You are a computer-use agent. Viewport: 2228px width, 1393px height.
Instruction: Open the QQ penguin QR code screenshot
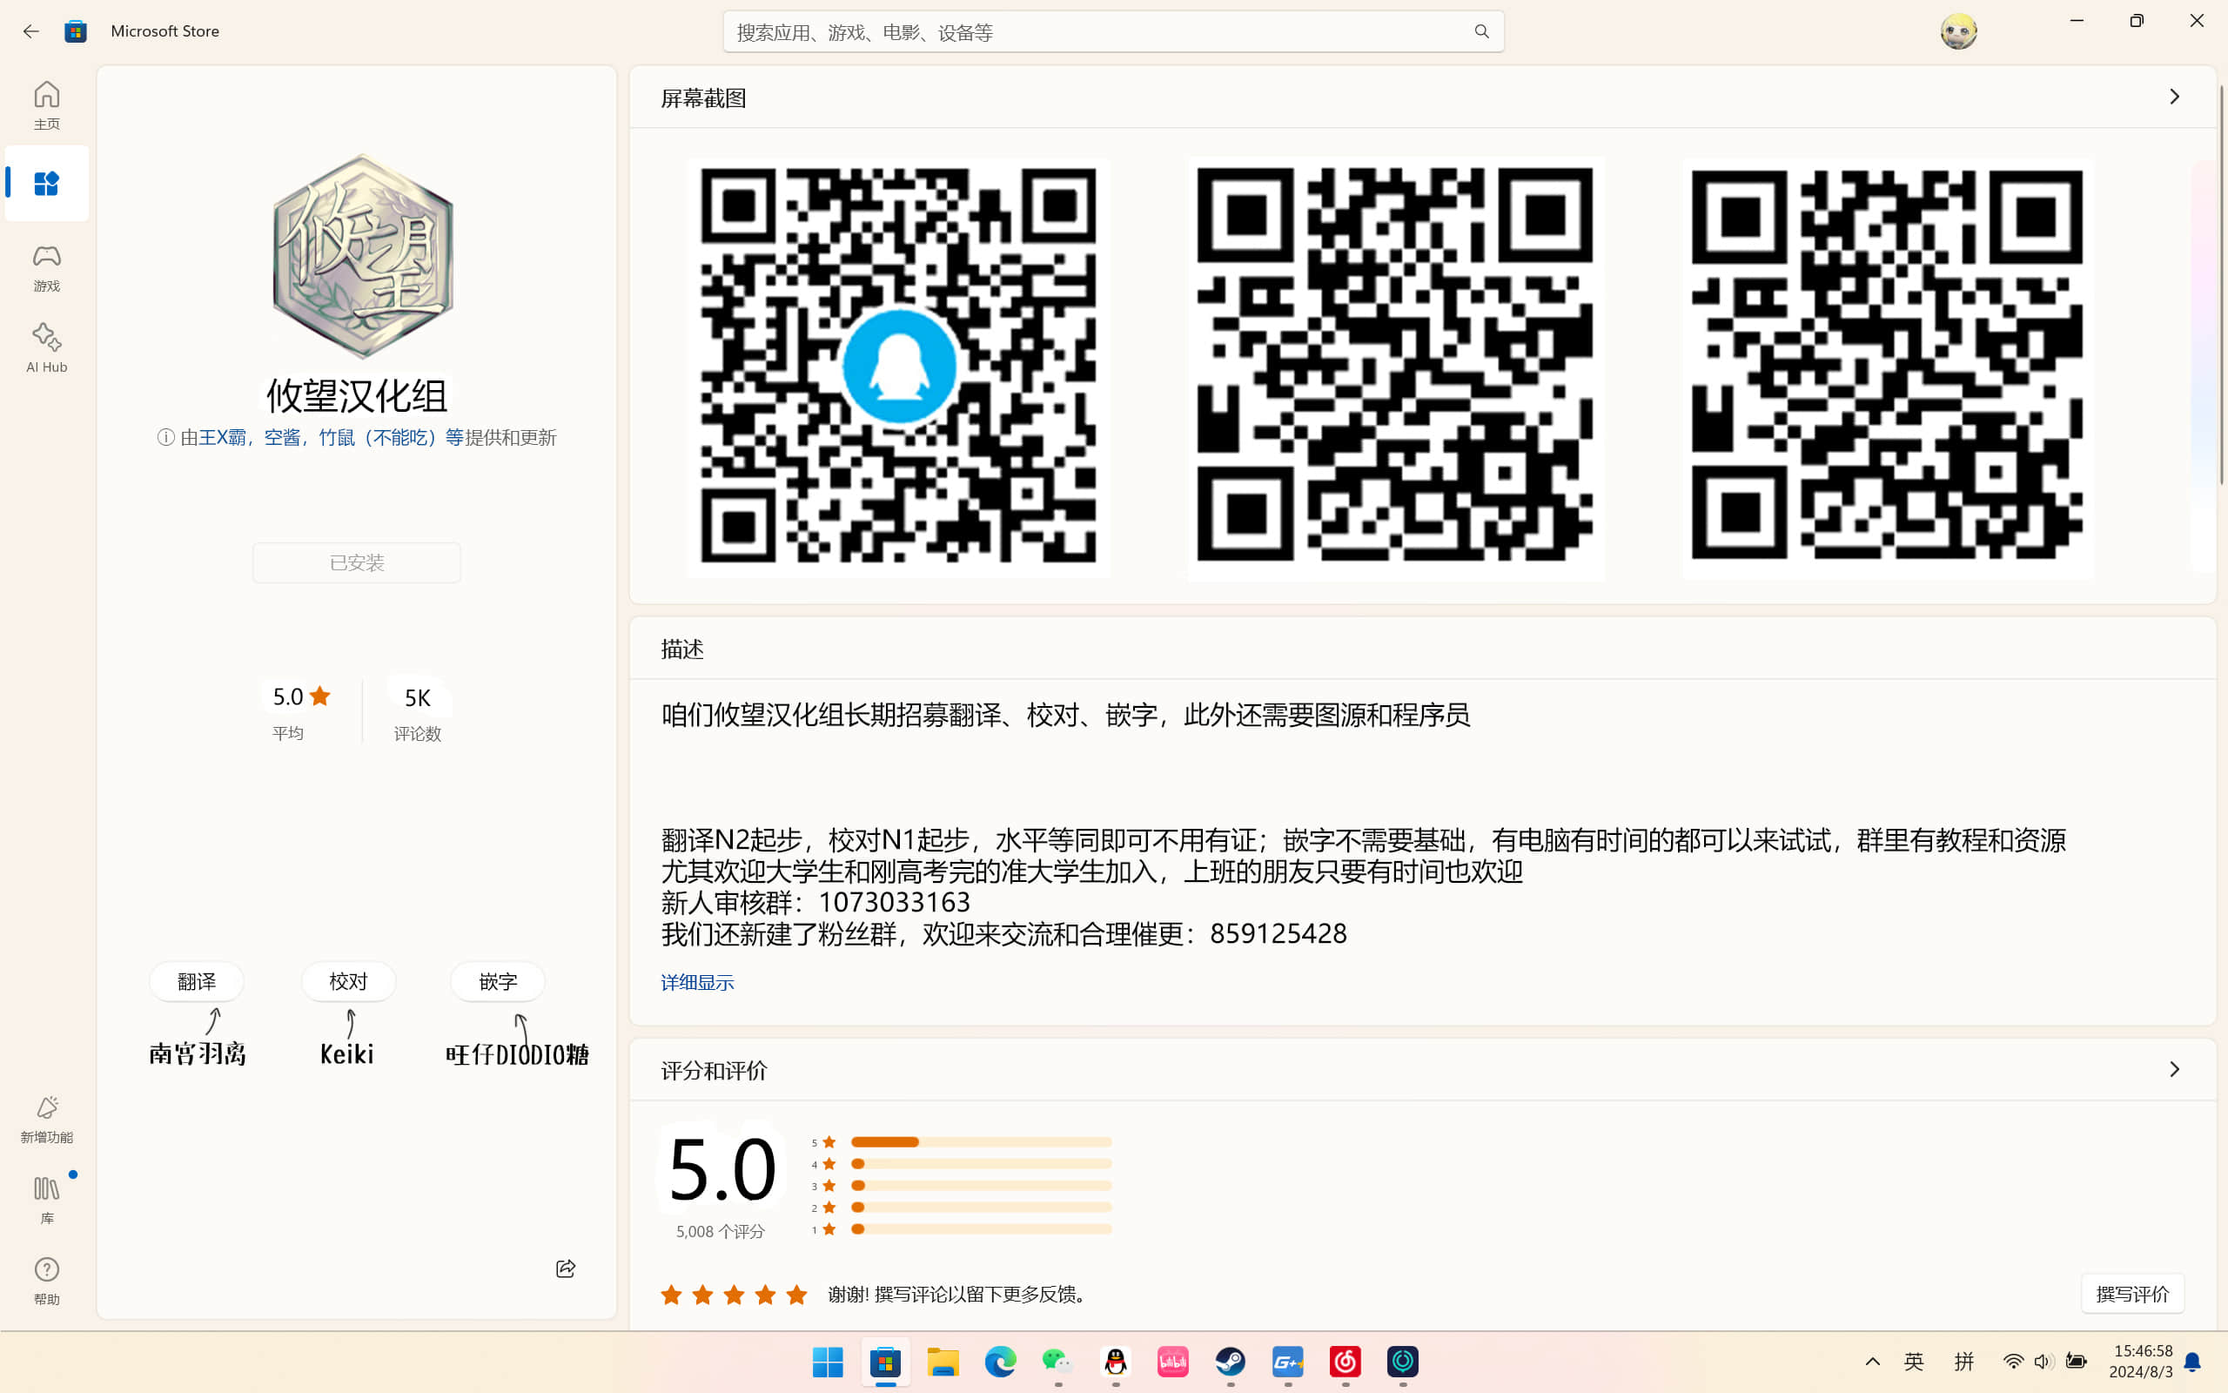coord(898,367)
